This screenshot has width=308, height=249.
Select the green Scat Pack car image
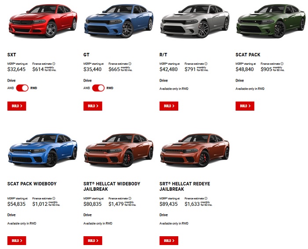271,21
